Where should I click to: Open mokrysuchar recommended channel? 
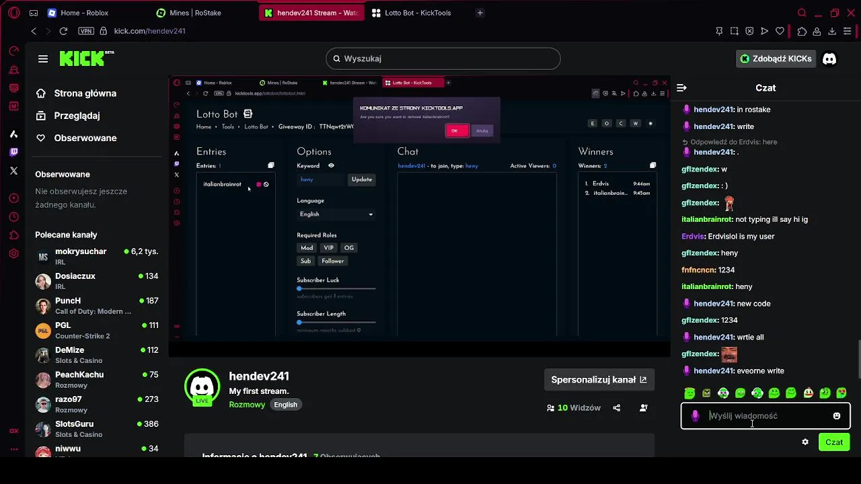[97, 256]
